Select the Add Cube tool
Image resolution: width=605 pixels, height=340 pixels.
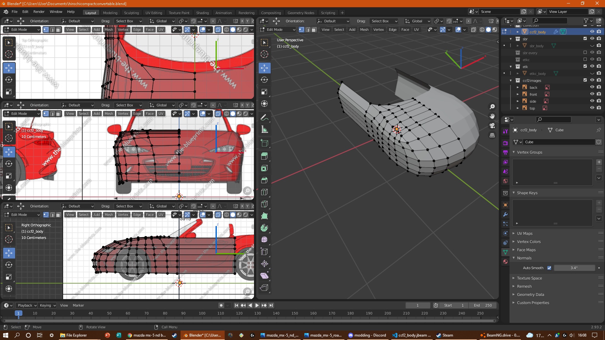click(x=265, y=143)
